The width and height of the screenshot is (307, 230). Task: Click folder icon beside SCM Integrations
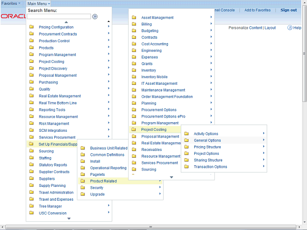[31, 130]
